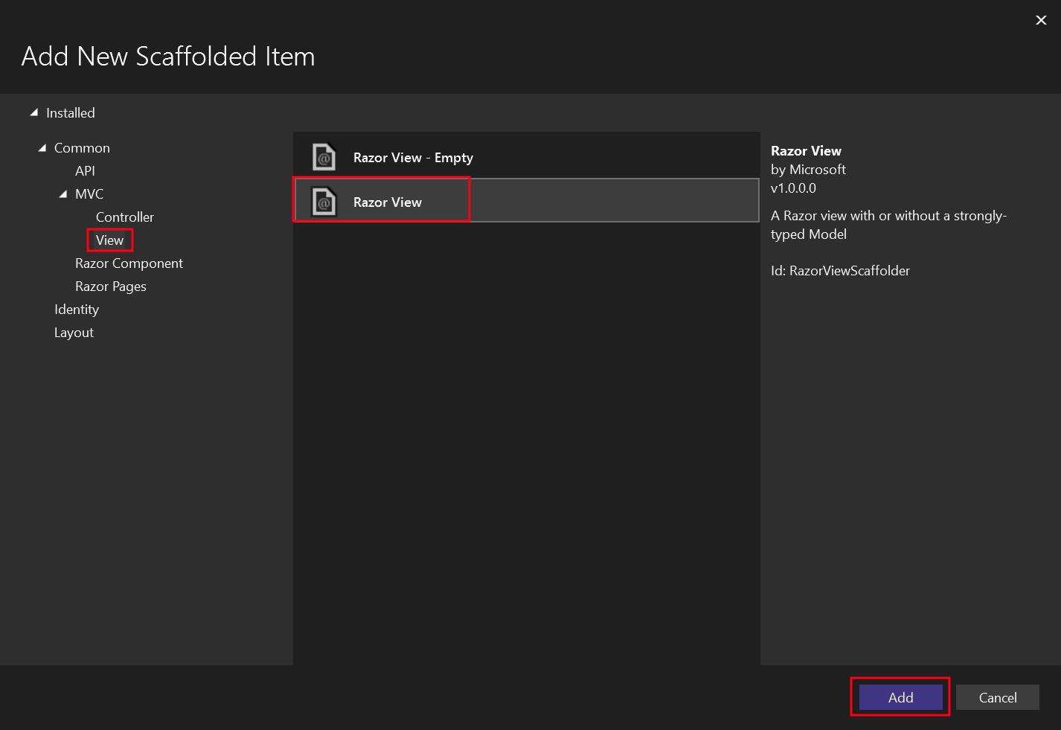Screen dimensions: 1061x730
Task: Select the Identity category
Action: (x=77, y=309)
